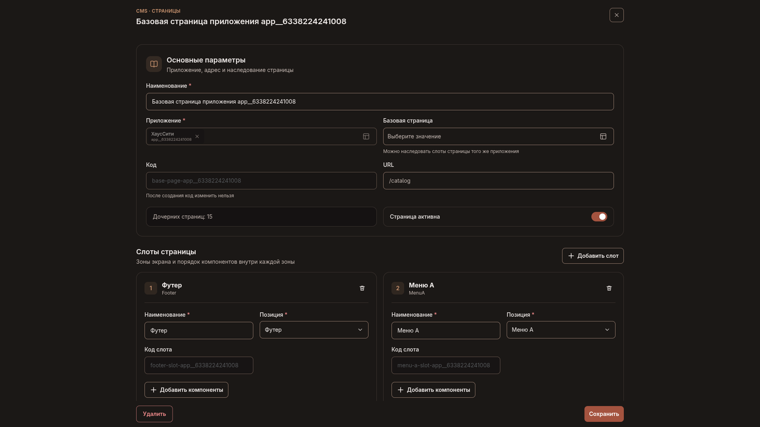Click the book icon beside Основные параметры
Viewport: 760px width, 427px height.
click(154, 64)
